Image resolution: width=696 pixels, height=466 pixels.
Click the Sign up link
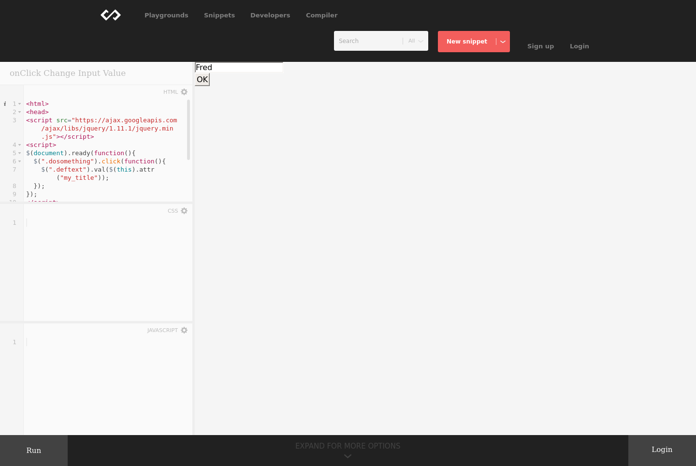pos(540,46)
